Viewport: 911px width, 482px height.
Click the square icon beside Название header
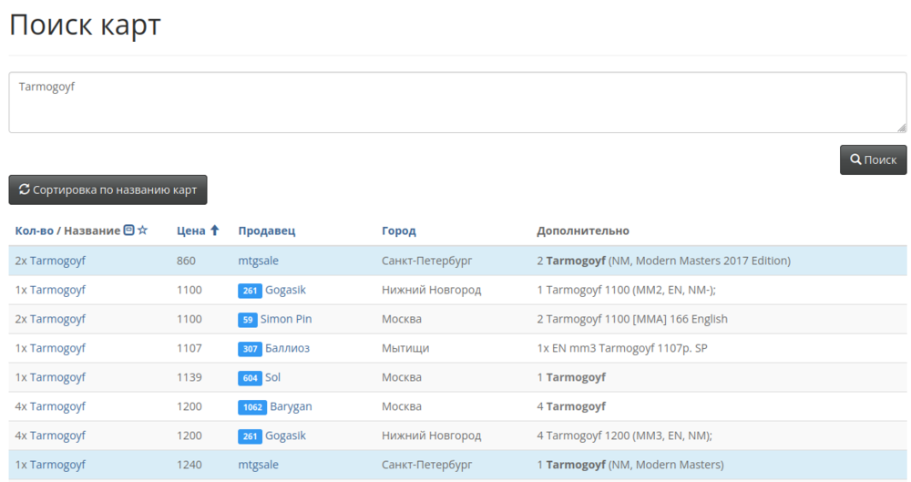pyautogui.click(x=128, y=231)
